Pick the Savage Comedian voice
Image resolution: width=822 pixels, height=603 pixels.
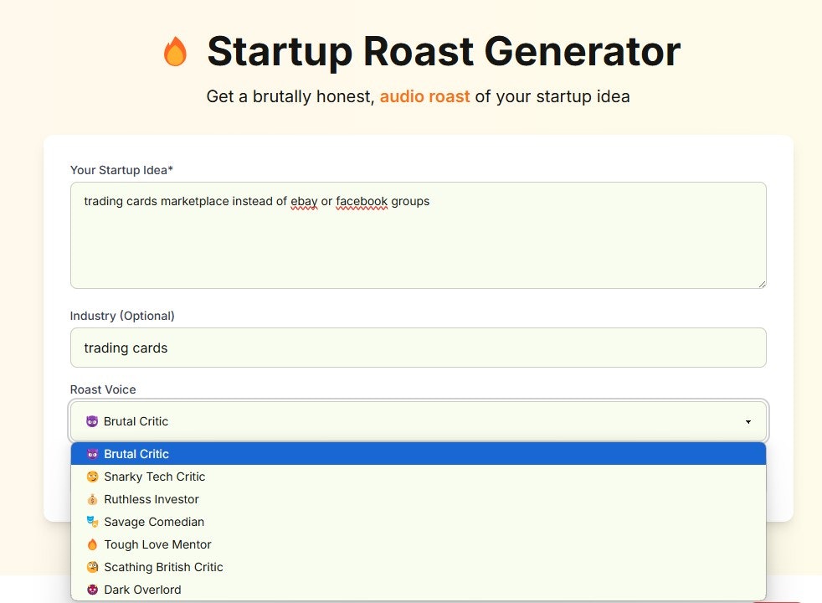tap(419, 521)
